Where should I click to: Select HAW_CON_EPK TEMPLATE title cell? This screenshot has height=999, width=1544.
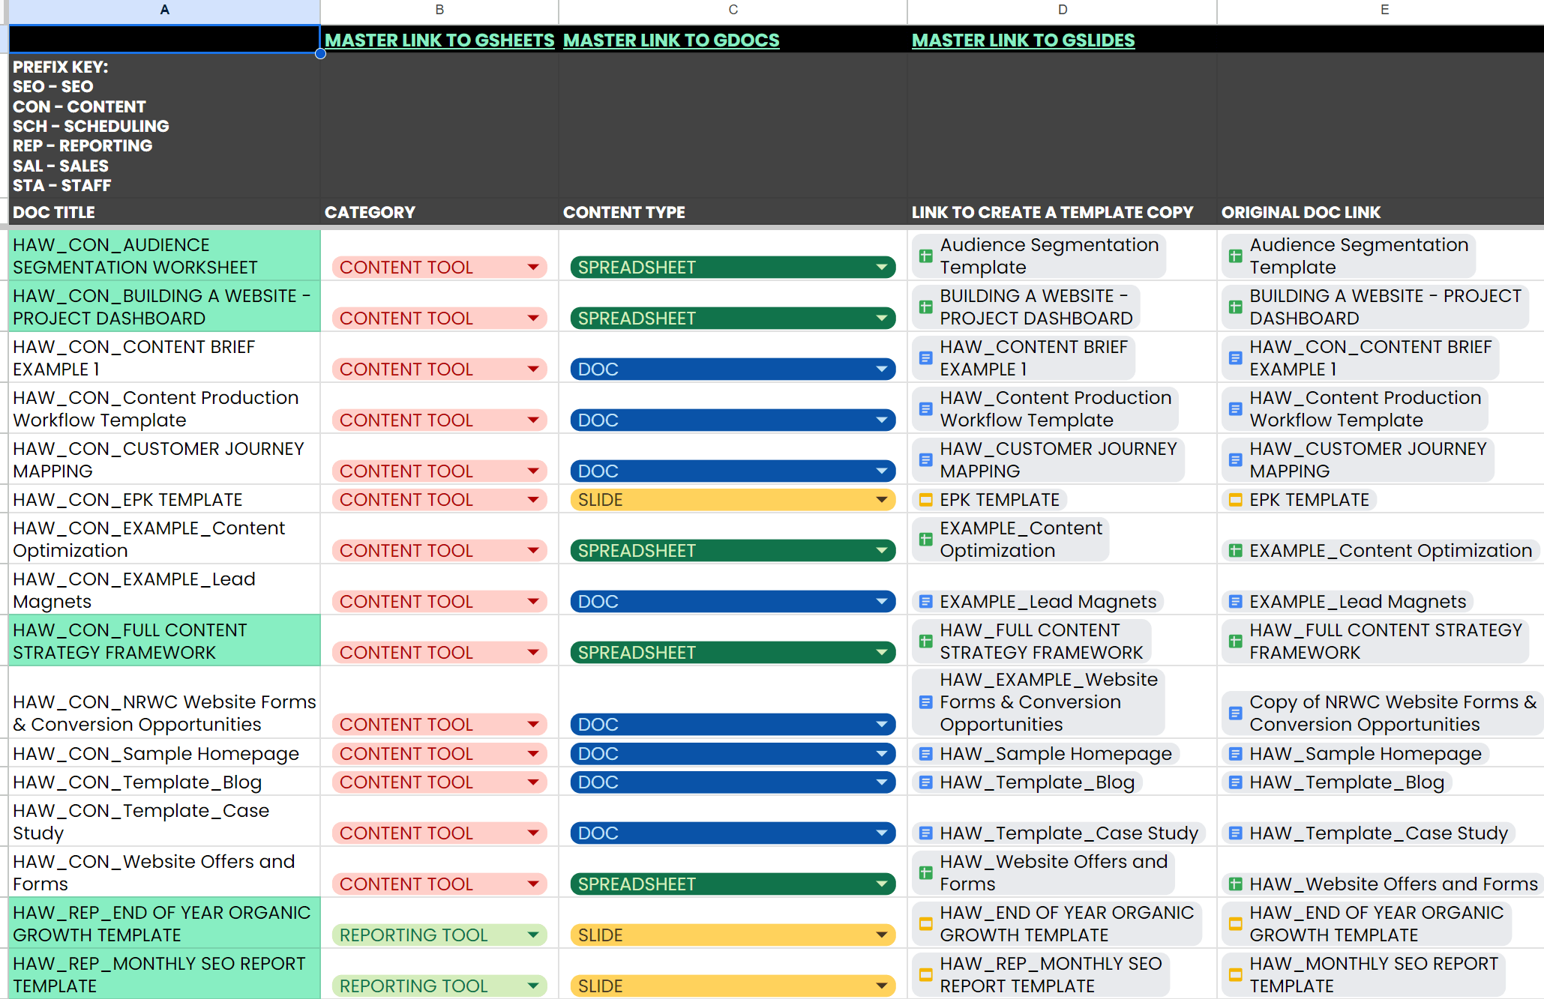(164, 500)
